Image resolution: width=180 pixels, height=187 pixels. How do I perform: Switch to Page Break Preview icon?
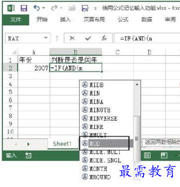tap(164, 156)
